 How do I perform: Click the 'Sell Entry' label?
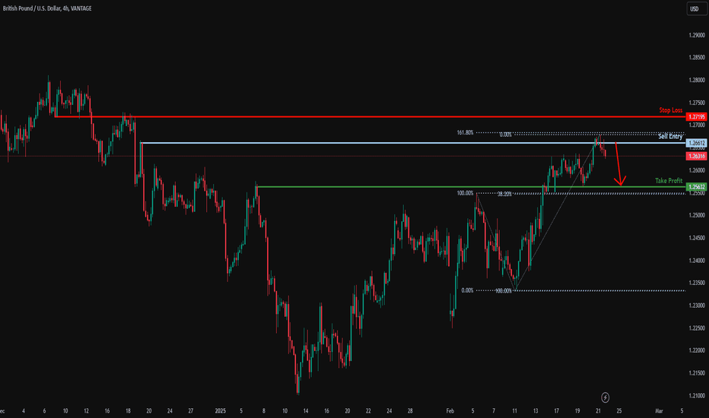[x=670, y=137]
